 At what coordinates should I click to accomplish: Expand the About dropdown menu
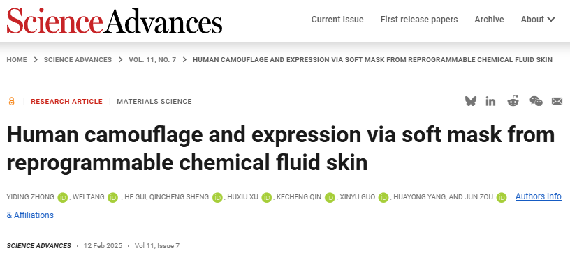(538, 20)
